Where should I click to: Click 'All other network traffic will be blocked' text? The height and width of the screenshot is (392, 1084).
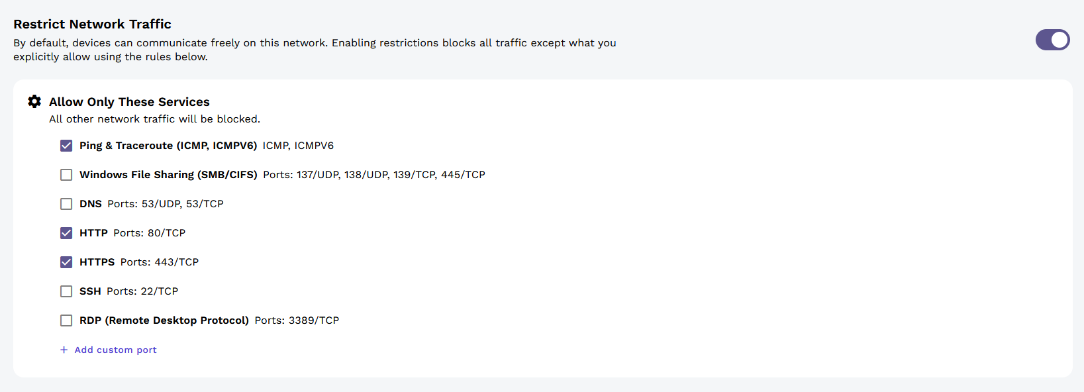point(154,119)
